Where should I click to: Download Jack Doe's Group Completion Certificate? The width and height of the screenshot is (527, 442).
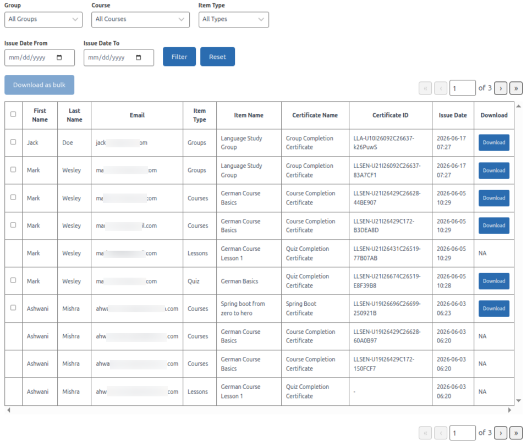click(494, 143)
